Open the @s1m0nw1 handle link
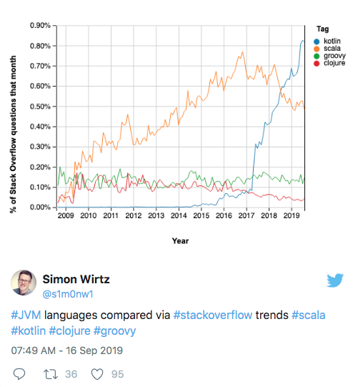The height and width of the screenshot is (387, 353). point(68,294)
